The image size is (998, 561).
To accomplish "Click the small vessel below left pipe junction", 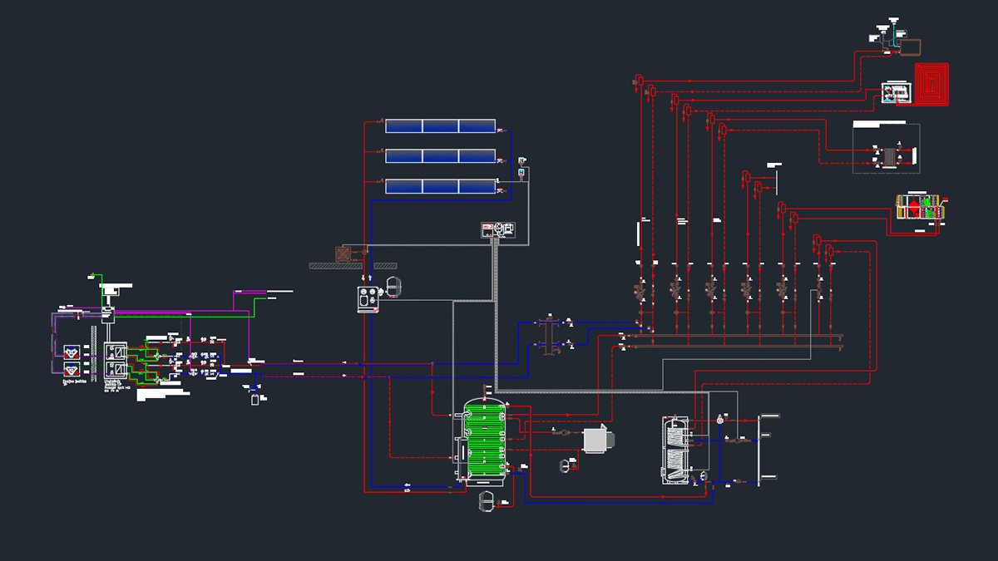I will click(x=254, y=401).
